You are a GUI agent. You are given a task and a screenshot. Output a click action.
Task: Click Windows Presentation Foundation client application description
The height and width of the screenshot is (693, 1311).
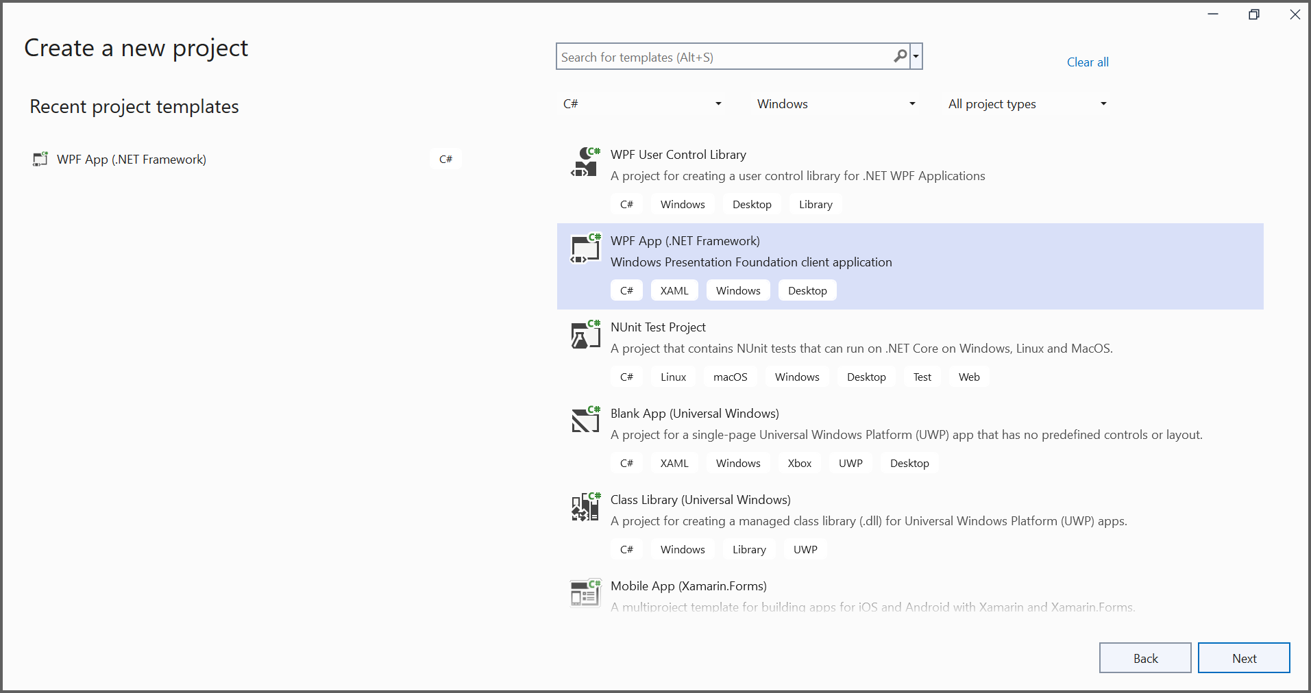click(x=751, y=262)
